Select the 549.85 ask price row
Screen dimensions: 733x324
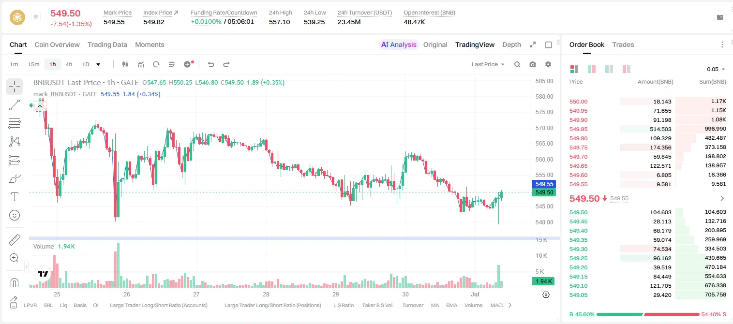tap(647, 129)
